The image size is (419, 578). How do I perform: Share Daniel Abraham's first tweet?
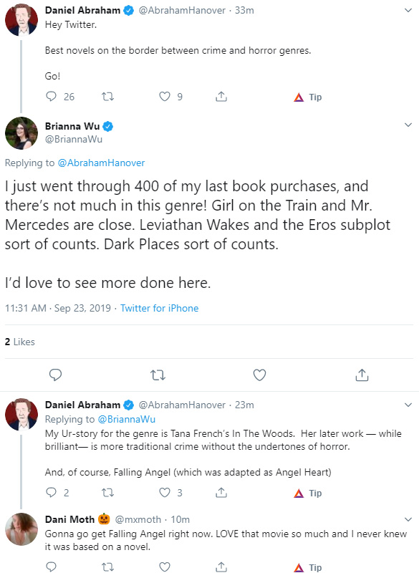(221, 97)
